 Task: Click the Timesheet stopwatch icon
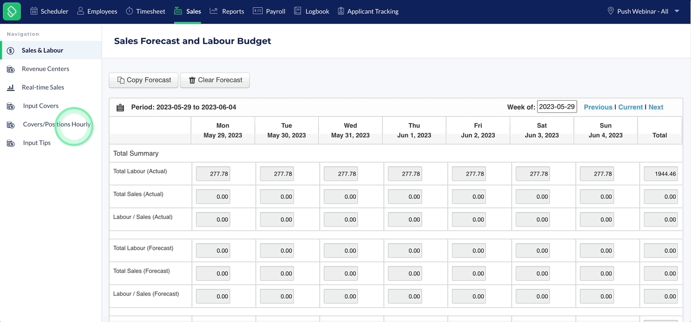[x=129, y=11]
